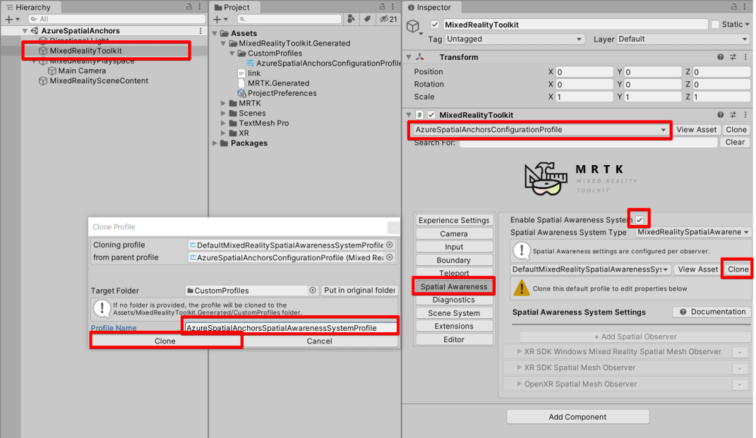Open MixedRealityToolkit component kebab menu
The height and width of the screenshot is (438, 756).
coord(745,115)
